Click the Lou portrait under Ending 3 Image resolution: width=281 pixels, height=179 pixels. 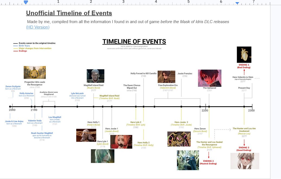click(x=245, y=161)
